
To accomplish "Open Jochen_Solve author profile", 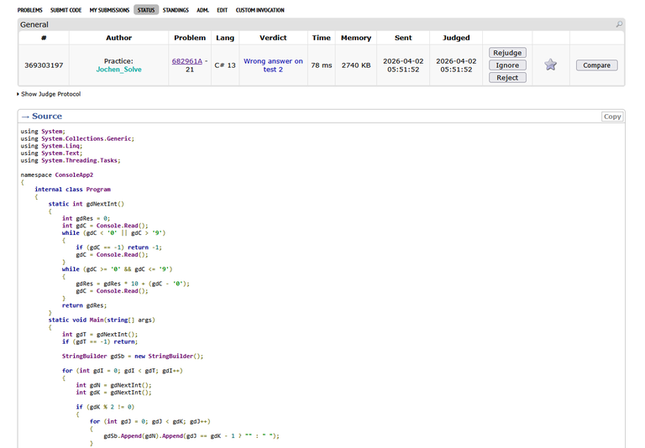I will [119, 70].
